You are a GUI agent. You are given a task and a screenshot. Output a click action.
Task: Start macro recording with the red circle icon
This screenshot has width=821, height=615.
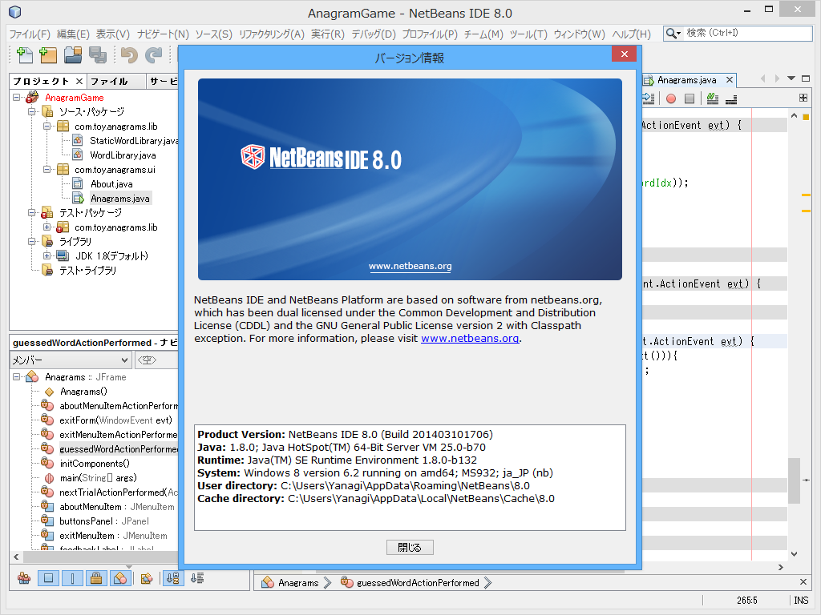672,98
